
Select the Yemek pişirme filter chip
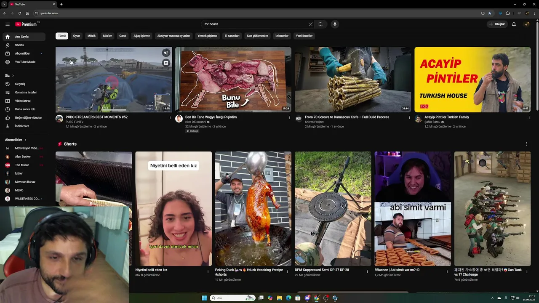coord(207,36)
